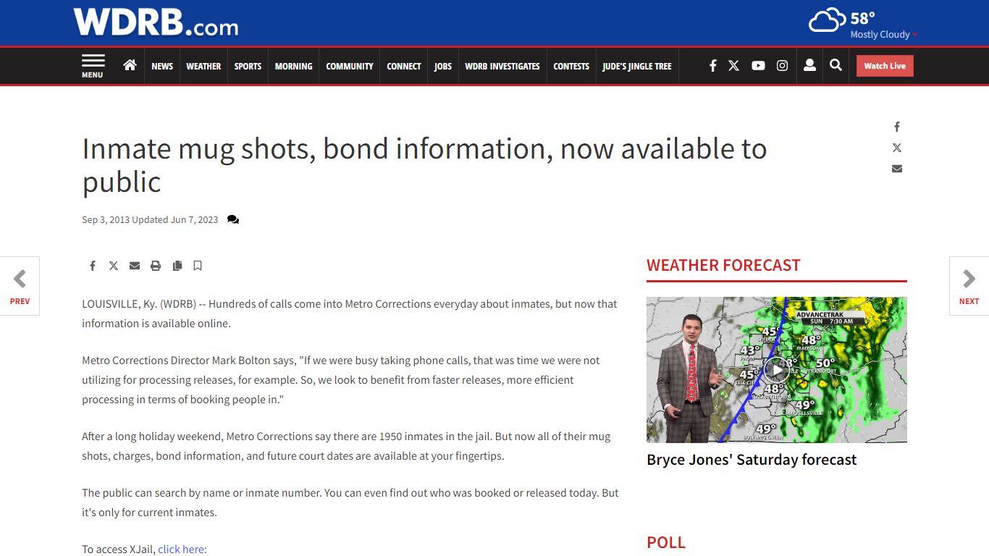Play the weather forecast video
This screenshot has width=989, height=556.
[x=776, y=370]
